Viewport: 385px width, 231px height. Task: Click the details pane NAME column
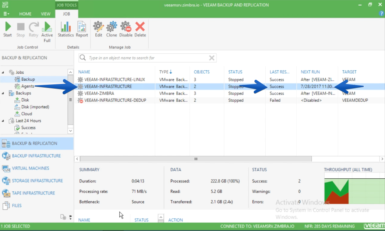pyautogui.click(x=84, y=220)
